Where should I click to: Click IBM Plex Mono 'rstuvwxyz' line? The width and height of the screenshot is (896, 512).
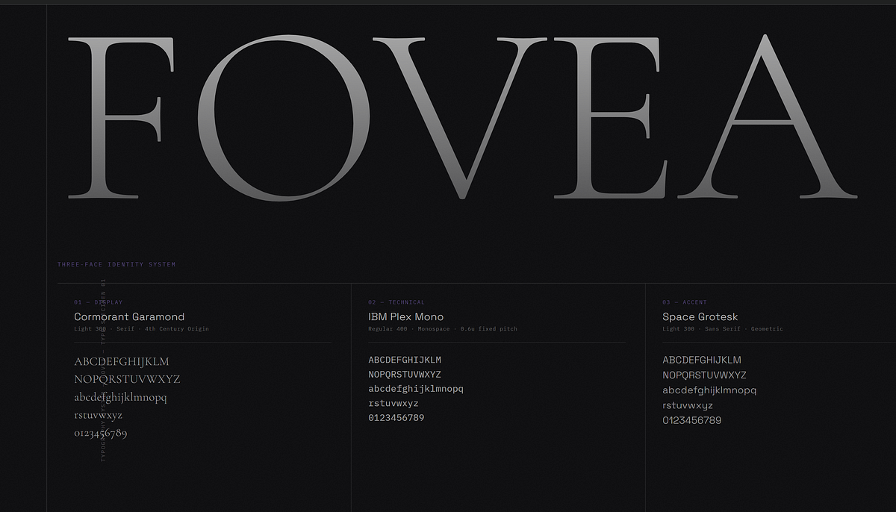[x=393, y=404]
